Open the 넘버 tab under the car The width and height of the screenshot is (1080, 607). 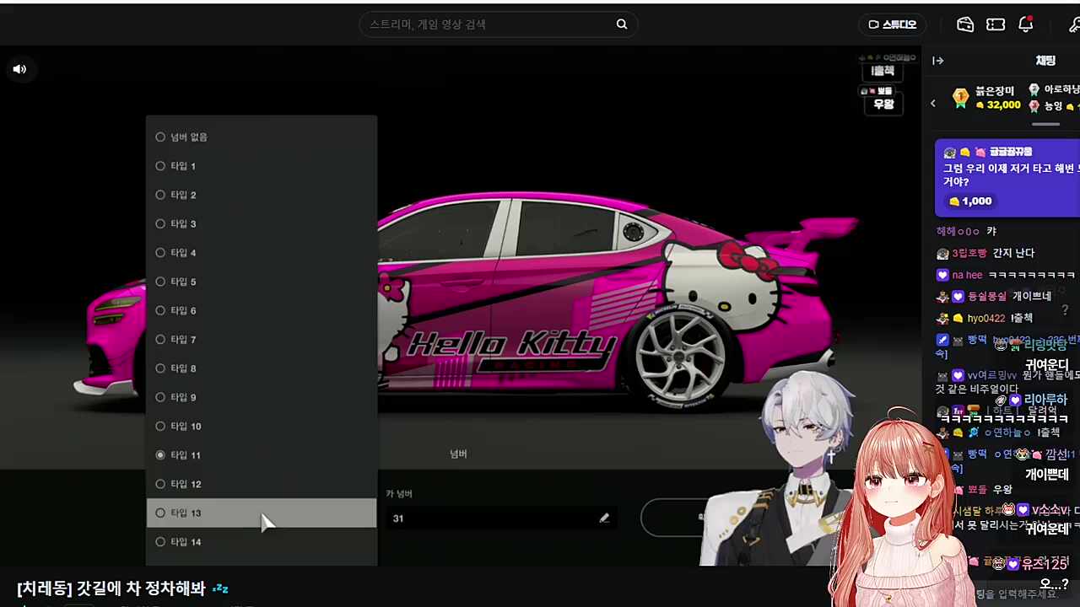pos(458,454)
